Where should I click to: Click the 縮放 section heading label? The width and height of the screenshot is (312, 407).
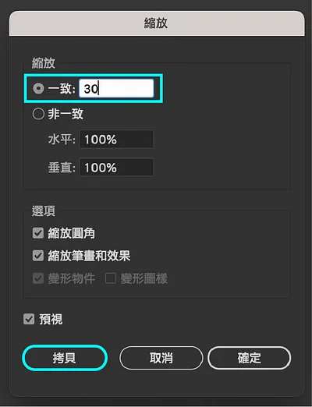pos(44,63)
